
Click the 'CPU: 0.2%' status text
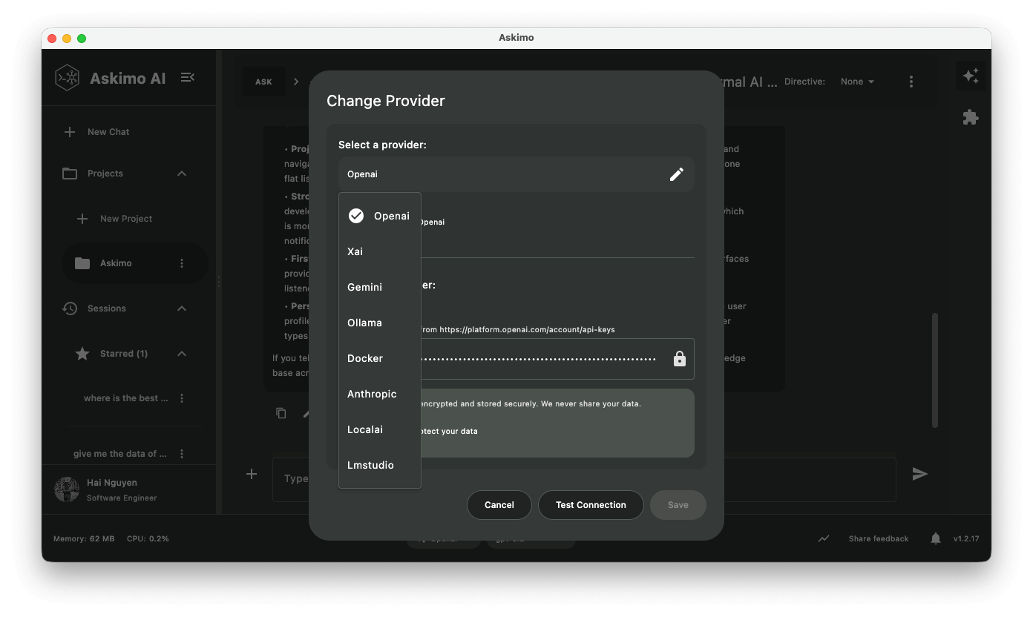pos(148,538)
